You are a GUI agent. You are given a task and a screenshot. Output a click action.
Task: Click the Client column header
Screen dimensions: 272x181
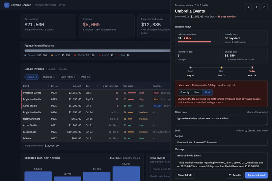pos(26,86)
